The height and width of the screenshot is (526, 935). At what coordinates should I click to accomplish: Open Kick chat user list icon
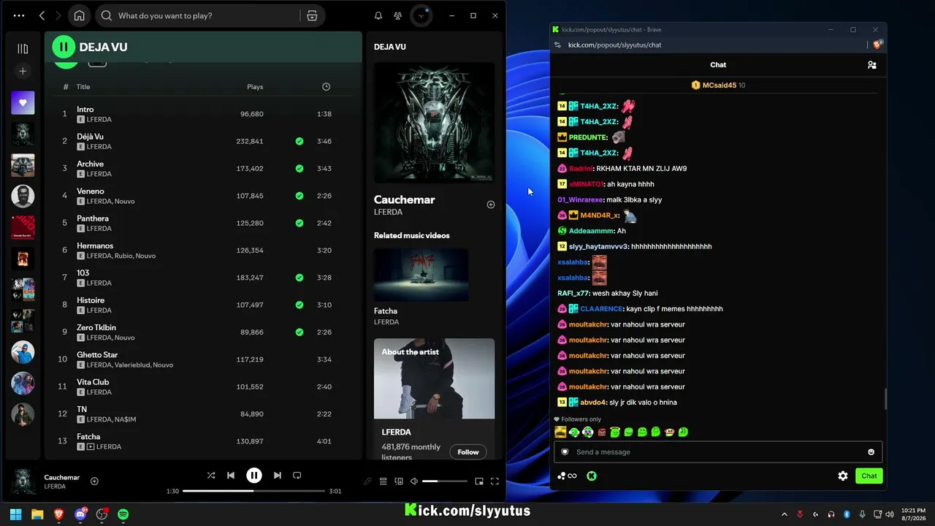click(872, 65)
